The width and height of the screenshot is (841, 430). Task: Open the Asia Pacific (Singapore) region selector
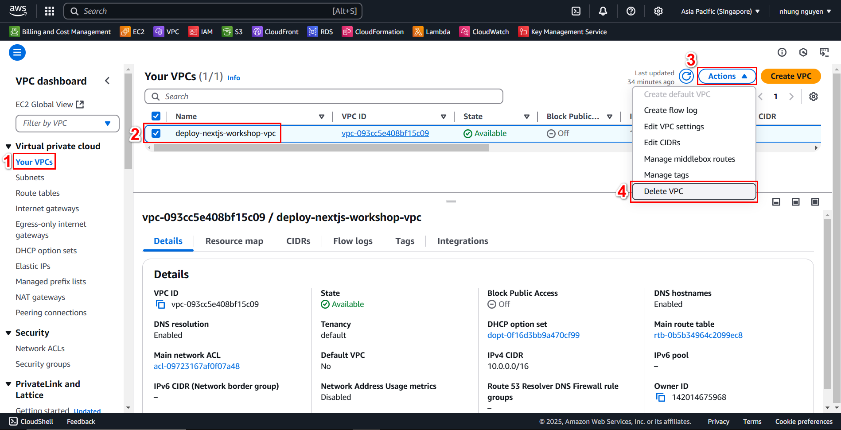(720, 11)
